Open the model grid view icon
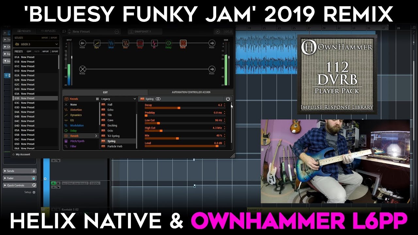 coord(97,99)
